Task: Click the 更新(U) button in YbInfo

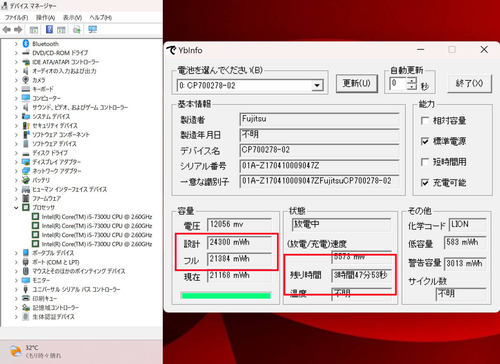Action: click(x=357, y=83)
